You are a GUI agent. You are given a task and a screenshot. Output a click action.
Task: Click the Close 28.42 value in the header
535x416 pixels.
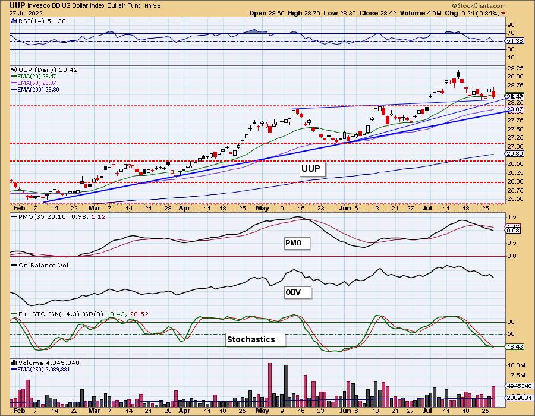(378, 13)
